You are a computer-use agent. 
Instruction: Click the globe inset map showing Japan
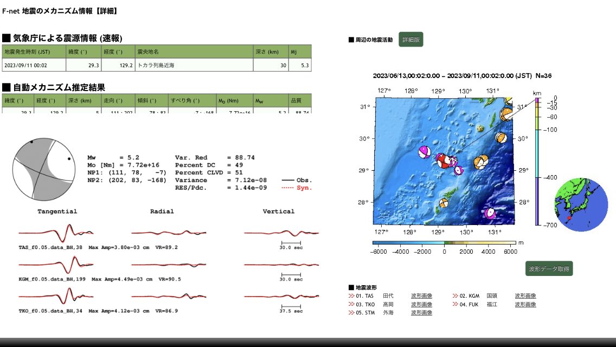point(581,204)
